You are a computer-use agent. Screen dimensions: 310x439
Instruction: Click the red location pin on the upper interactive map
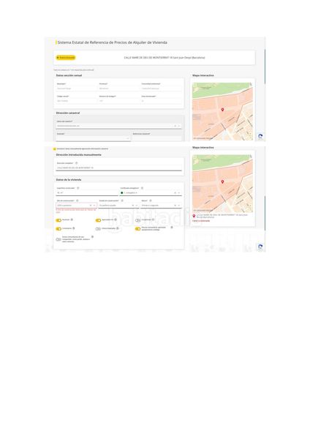222,110
